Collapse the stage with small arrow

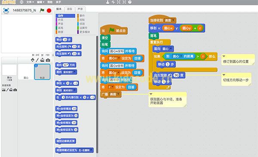pyautogui.click(x=53, y=55)
